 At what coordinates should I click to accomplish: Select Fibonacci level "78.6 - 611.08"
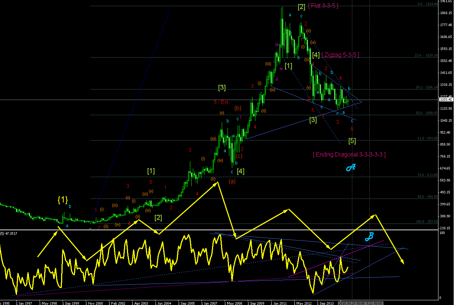point(427,175)
